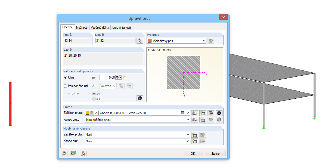The width and height of the screenshot is (328, 168).
Task: Edit cross-section icon in Průřez Začátek prutu row
Action: coord(211,113)
